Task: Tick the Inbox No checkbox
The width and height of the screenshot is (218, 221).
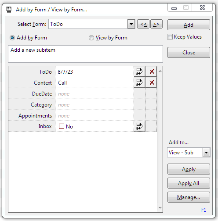Action: (62, 126)
